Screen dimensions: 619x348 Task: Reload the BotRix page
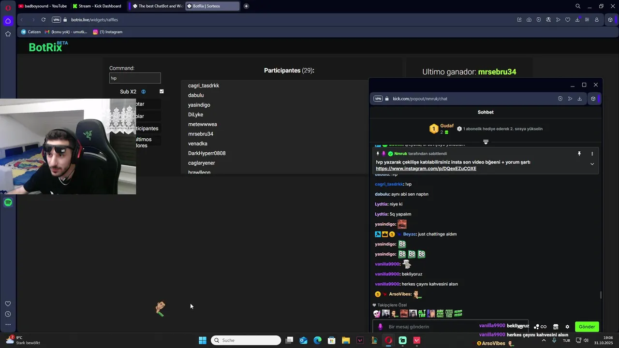click(44, 20)
